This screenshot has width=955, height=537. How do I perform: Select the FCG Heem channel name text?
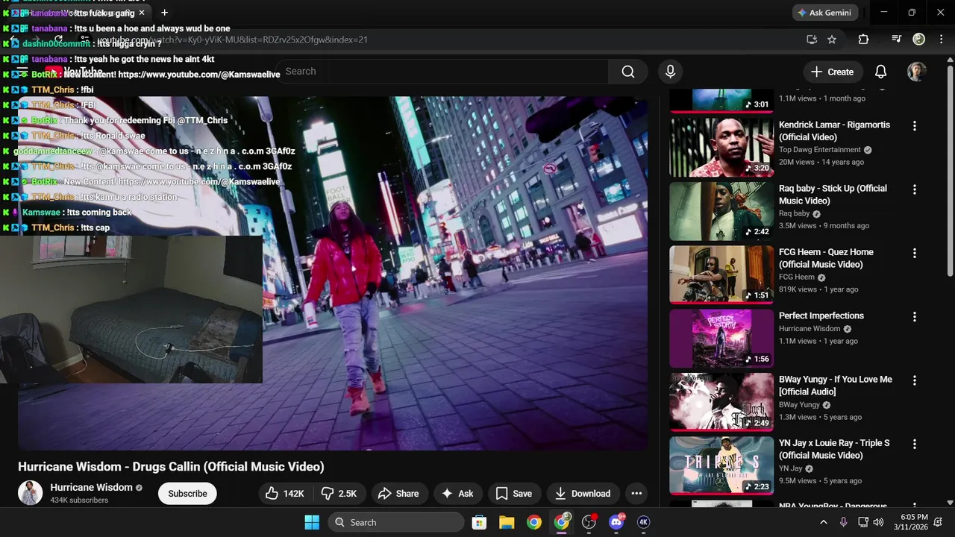click(x=797, y=277)
